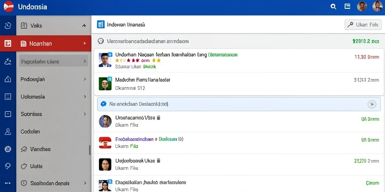Click the blue check icon in banner

pos(104,104)
